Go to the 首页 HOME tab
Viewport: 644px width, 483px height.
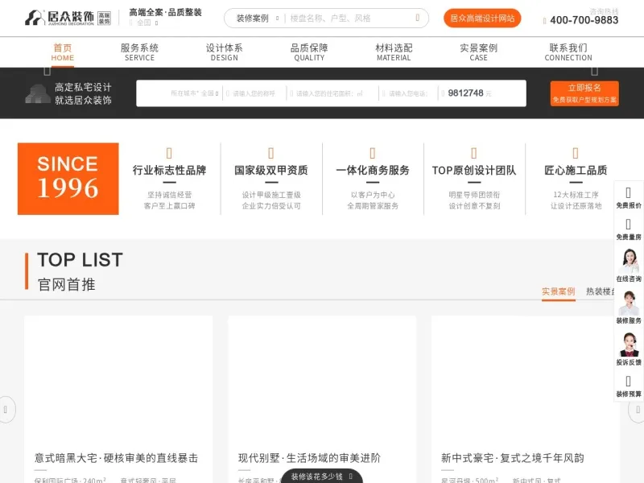coord(63,52)
